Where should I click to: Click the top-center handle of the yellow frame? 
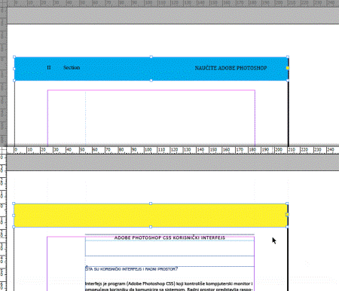pyautogui.click(x=151, y=204)
